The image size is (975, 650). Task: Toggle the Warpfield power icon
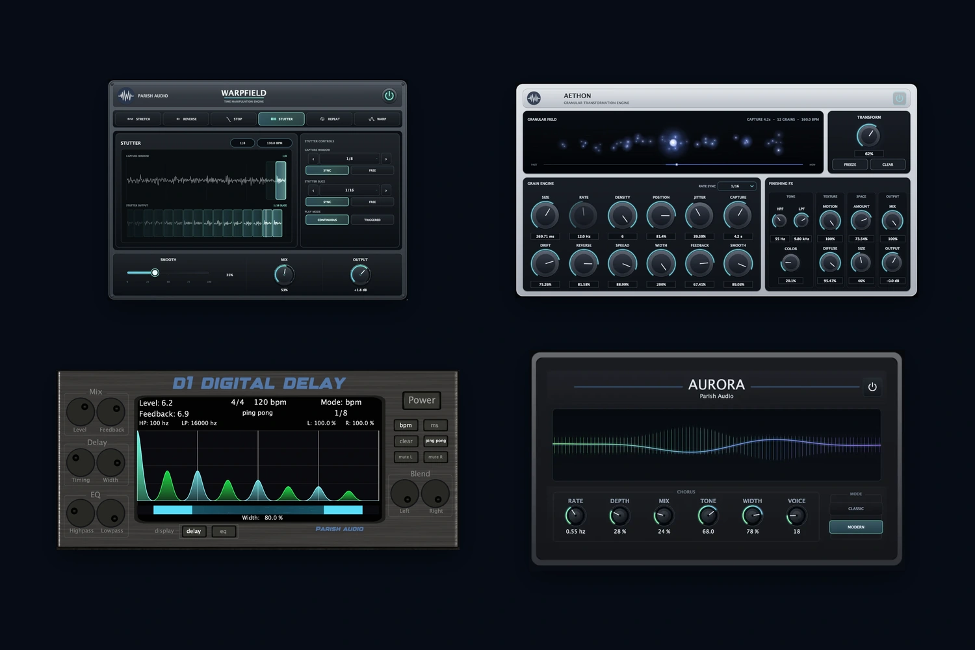[389, 96]
